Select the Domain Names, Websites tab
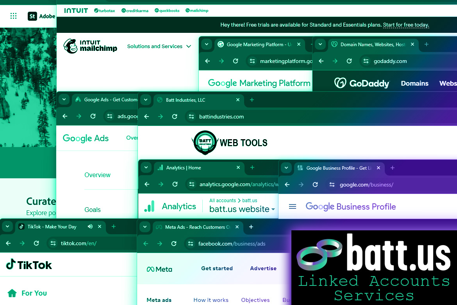 pos(373,44)
